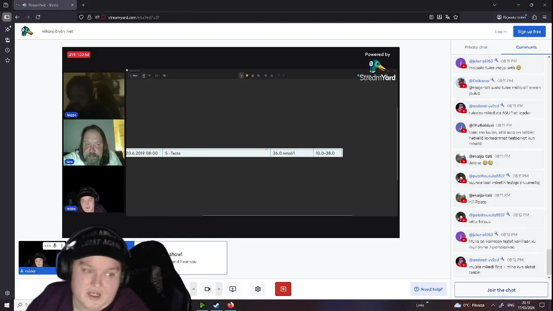This screenshot has height=311, width=553.
Task: Reload the StreamYard page
Action: 38,17
